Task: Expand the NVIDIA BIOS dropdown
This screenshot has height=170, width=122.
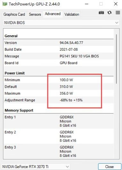Action: click(x=61, y=23)
